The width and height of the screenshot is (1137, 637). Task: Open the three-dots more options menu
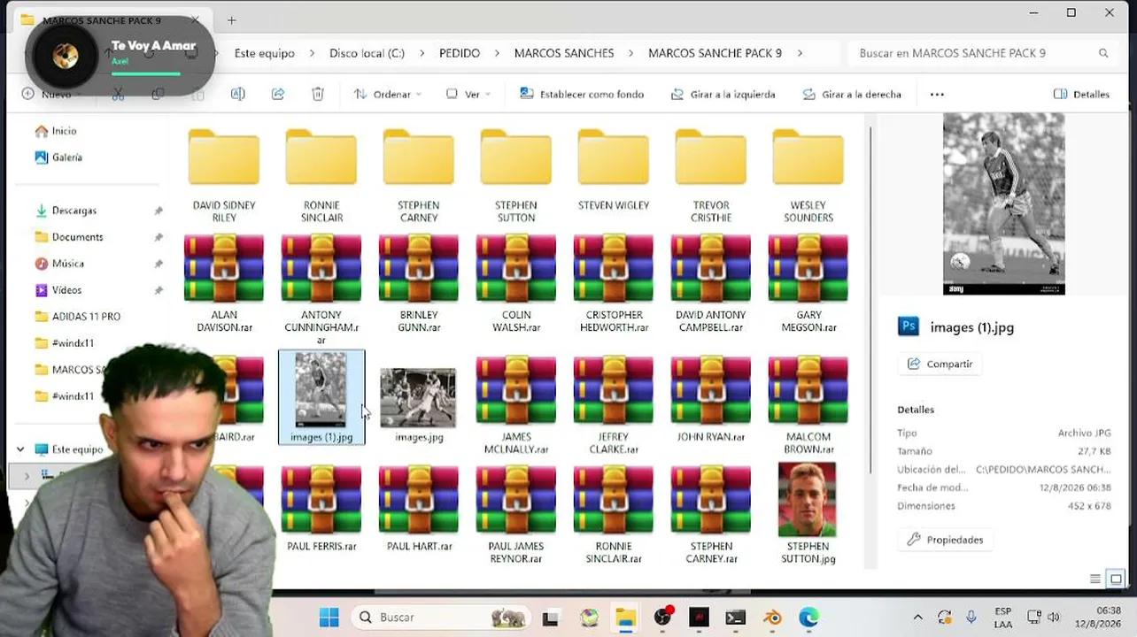pos(937,94)
